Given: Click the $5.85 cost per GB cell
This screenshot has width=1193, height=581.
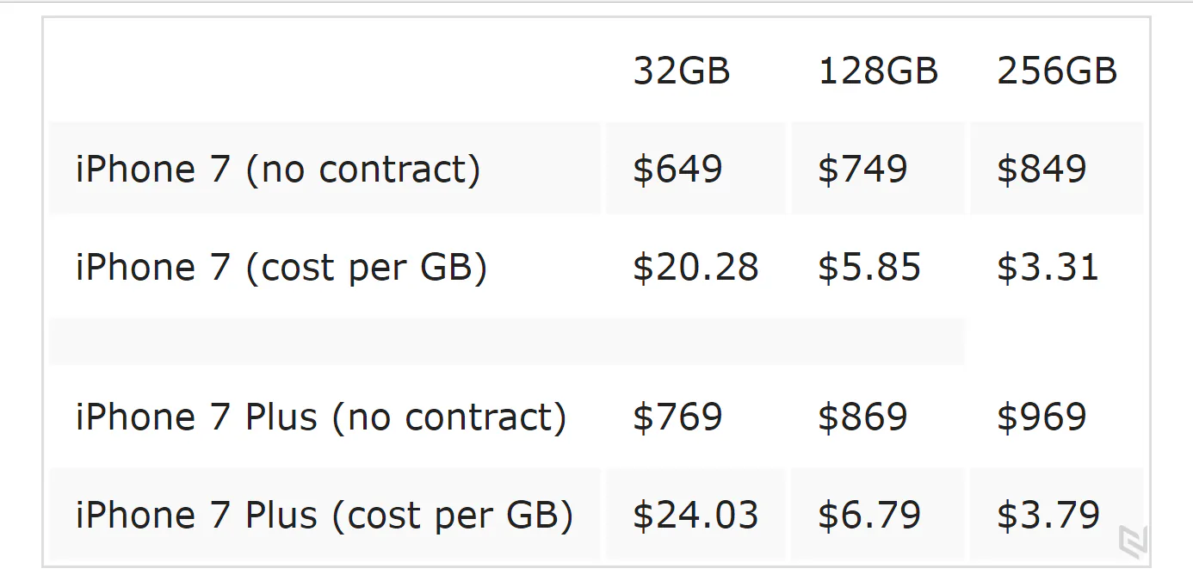Looking at the screenshot, I should (869, 267).
